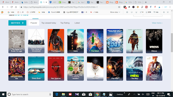Screen dimensions: 173x97
Task: Open the Green Book poster
Action: tap(36, 68)
